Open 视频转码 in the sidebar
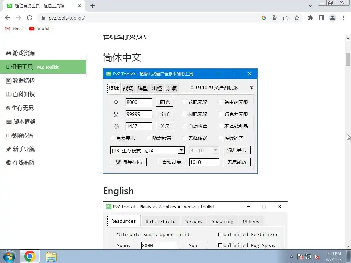 tap(19, 135)
